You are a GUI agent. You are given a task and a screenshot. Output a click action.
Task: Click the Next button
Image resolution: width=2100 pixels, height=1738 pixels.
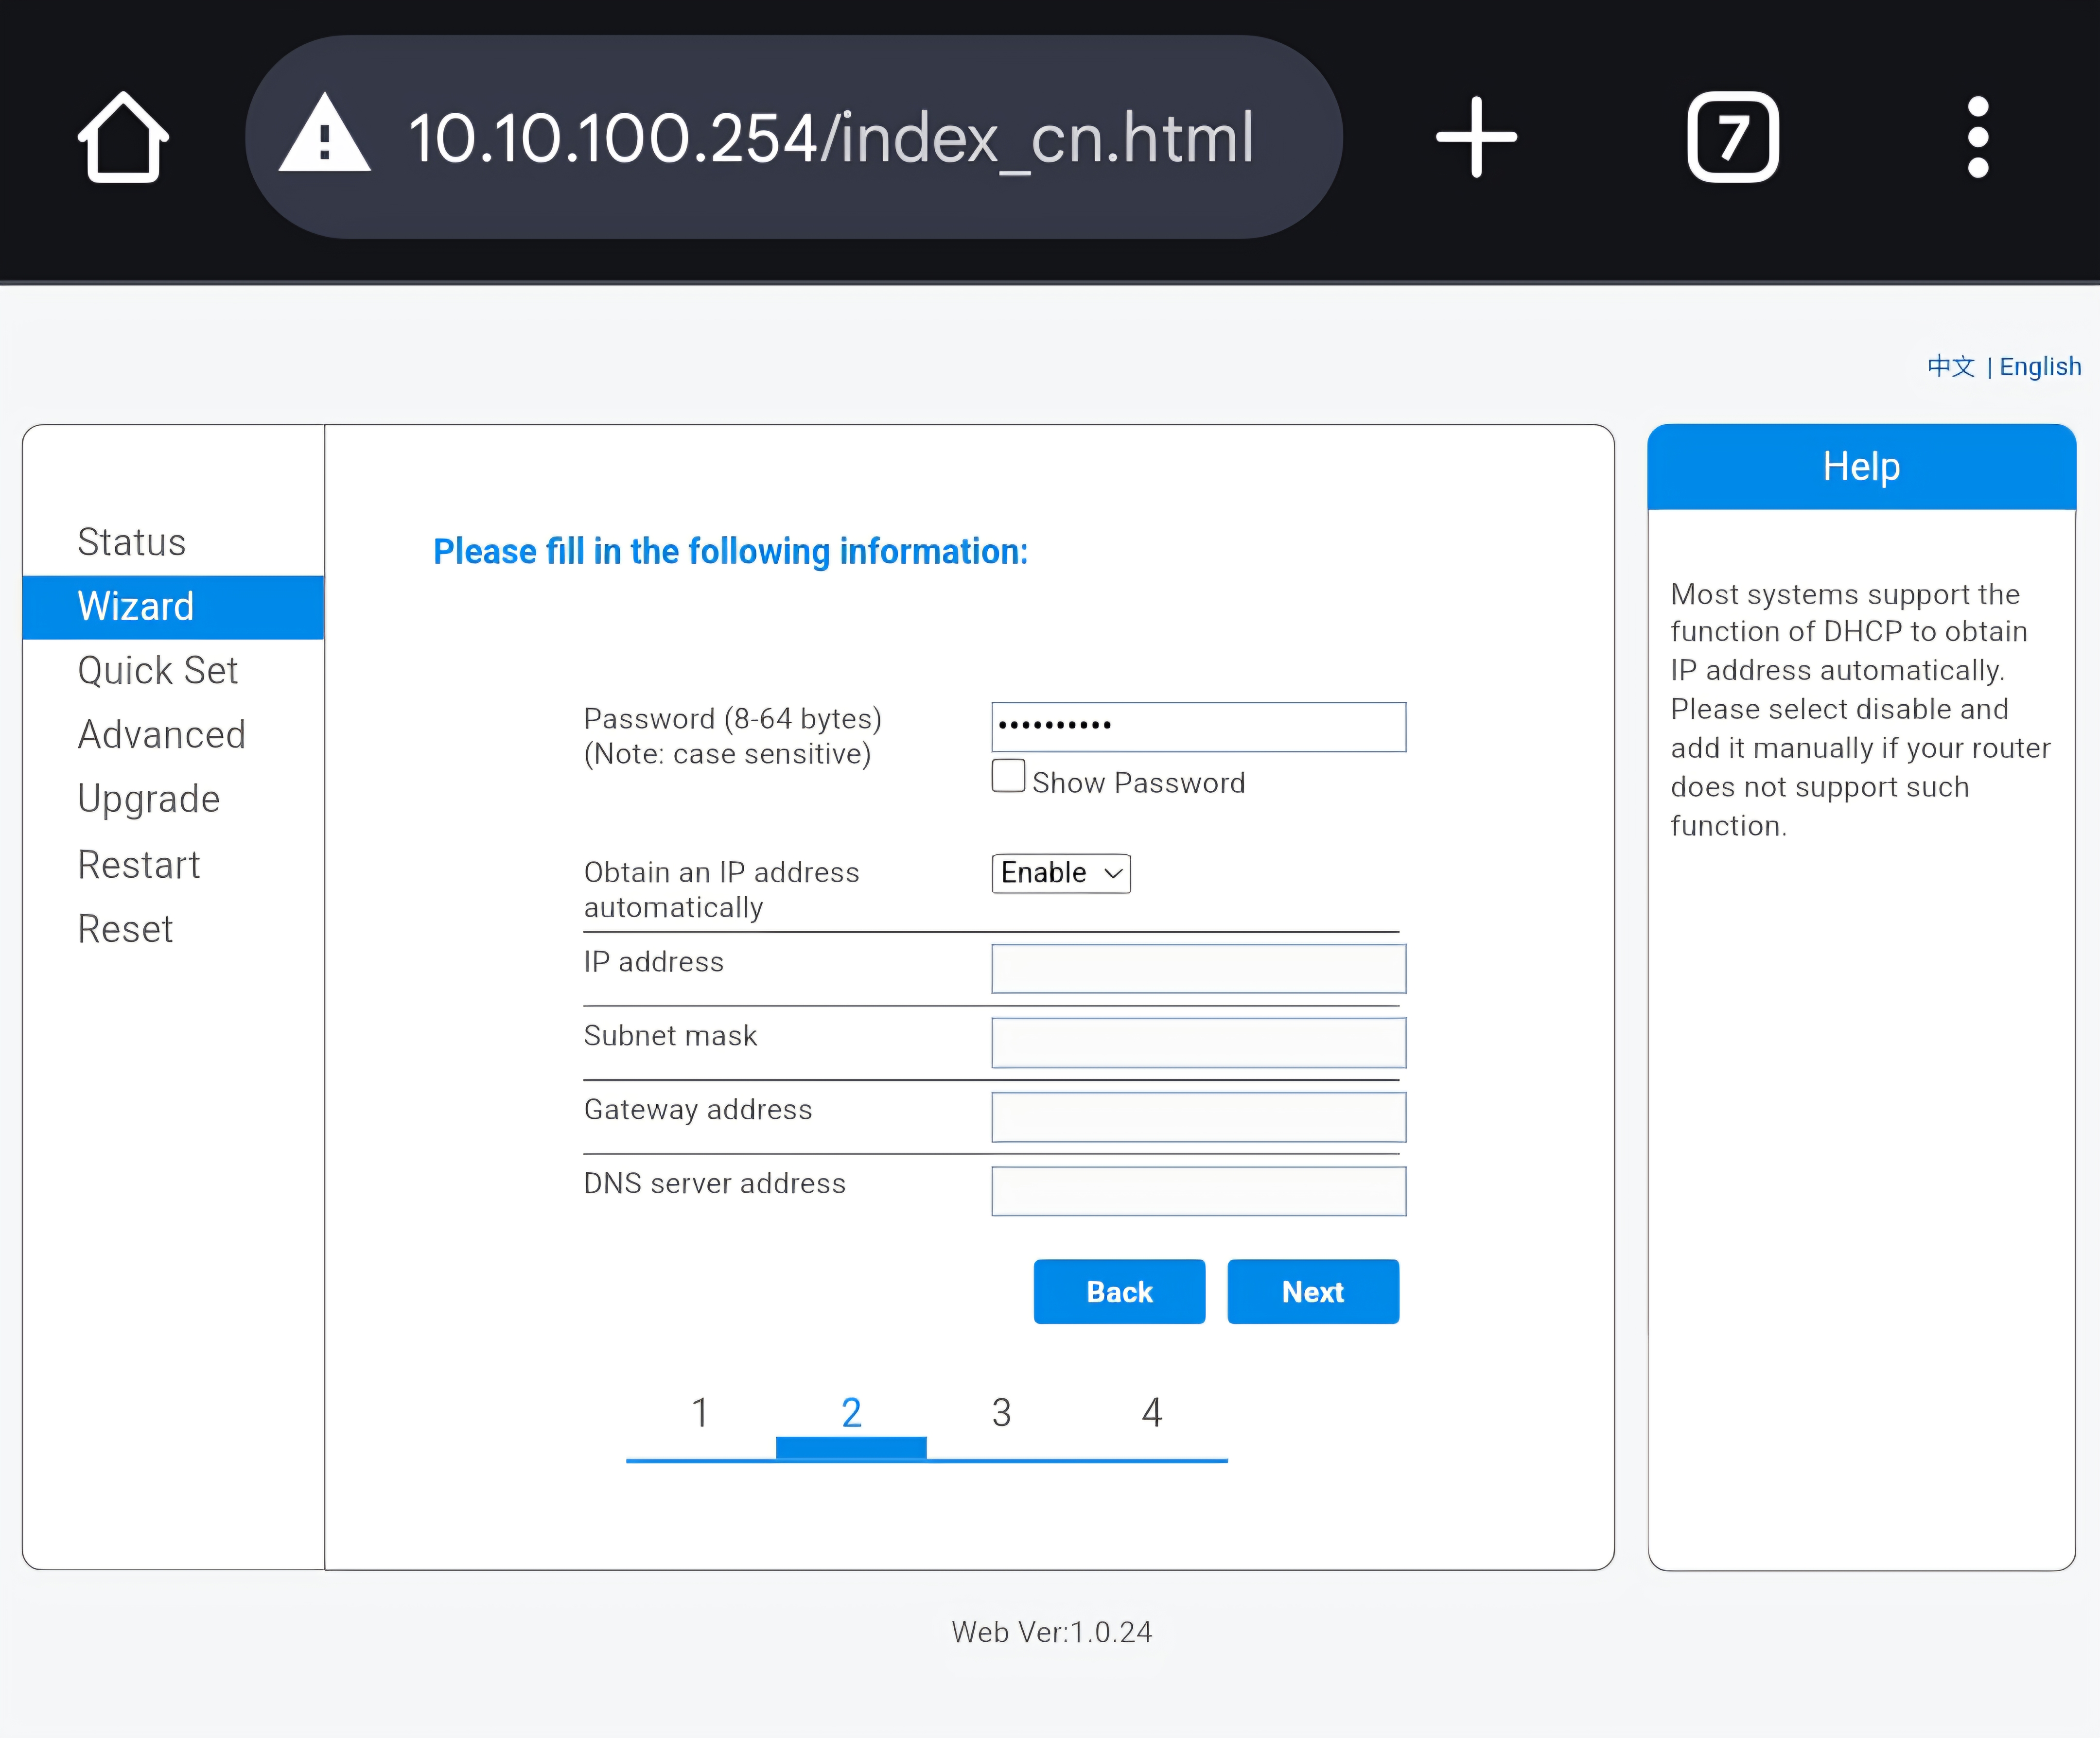[x=1313, y=1292]
